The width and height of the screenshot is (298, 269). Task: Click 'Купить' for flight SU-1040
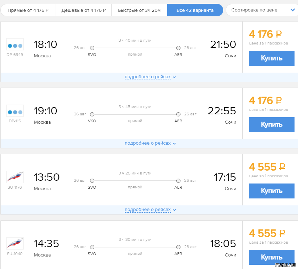pos(272,257)
